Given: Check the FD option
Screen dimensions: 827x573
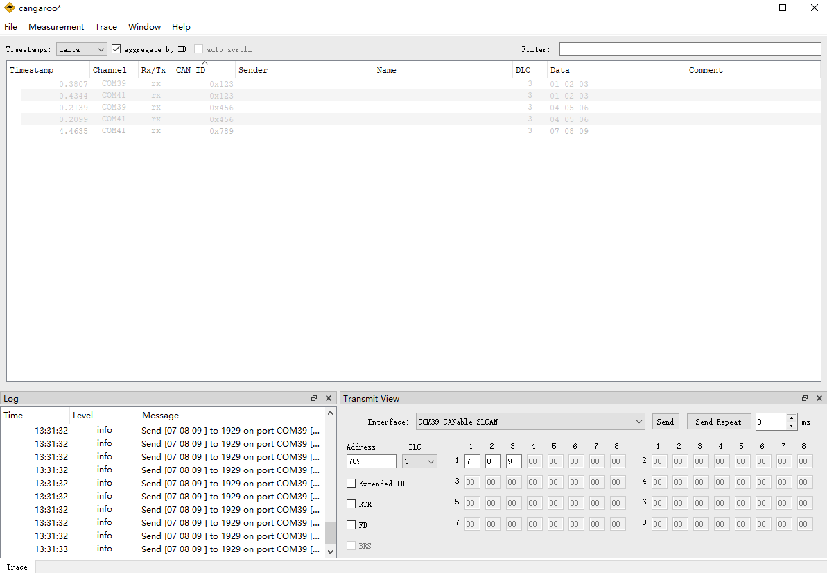Looking at the screenshot, I should pyautogui.click(x=351, y=525).
